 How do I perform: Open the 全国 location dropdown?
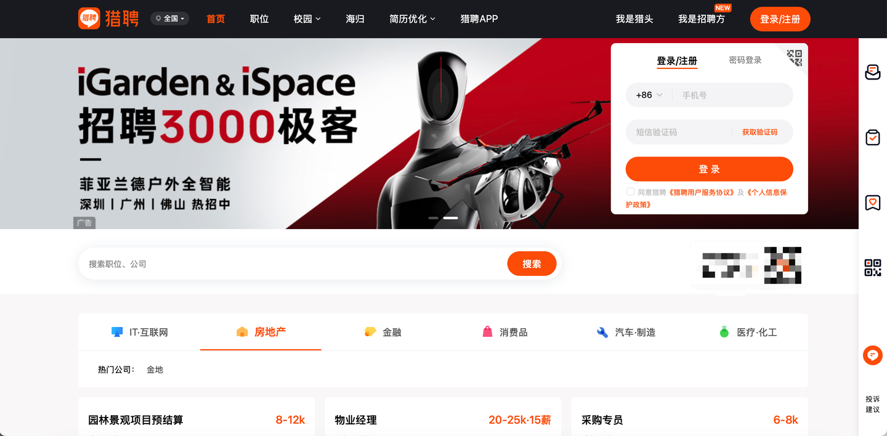(170, 18)
